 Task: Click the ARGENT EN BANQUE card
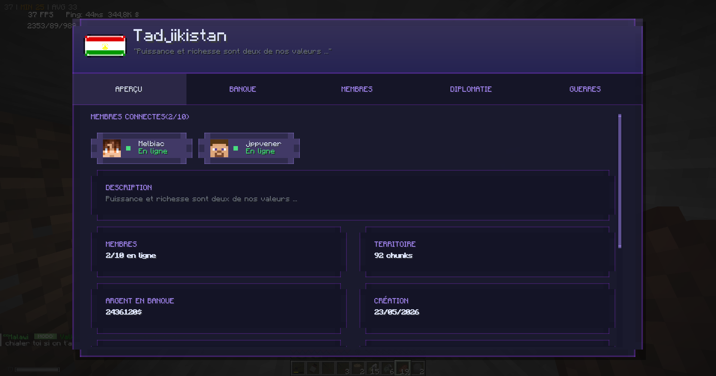(219, 309)
